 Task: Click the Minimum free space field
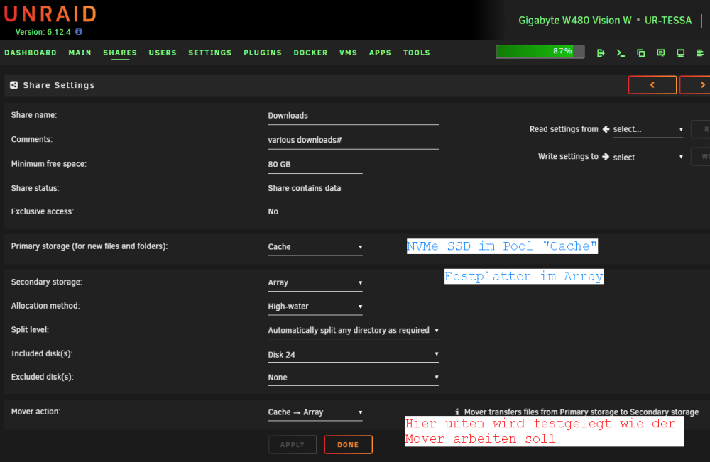point(315,165)
